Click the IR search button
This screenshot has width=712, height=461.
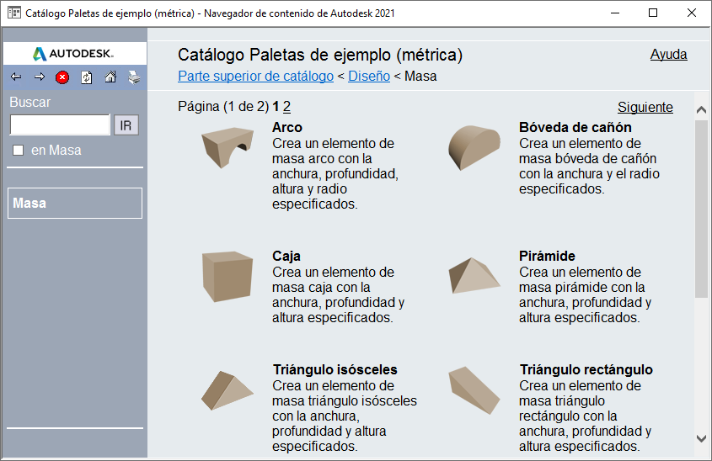click(x=126, y=125)
